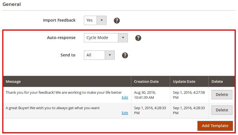Click the General section heading
Image resolution: width=238 pixels, height=135 pixels.
click(x=12, y=4)
